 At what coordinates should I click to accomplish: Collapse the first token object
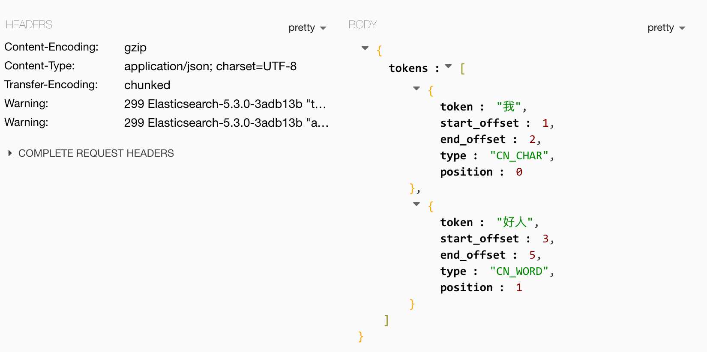(416, 88)
